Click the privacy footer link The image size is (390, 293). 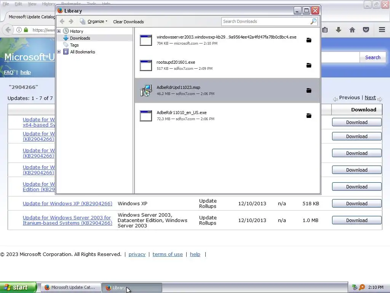(x=137, y=254)
